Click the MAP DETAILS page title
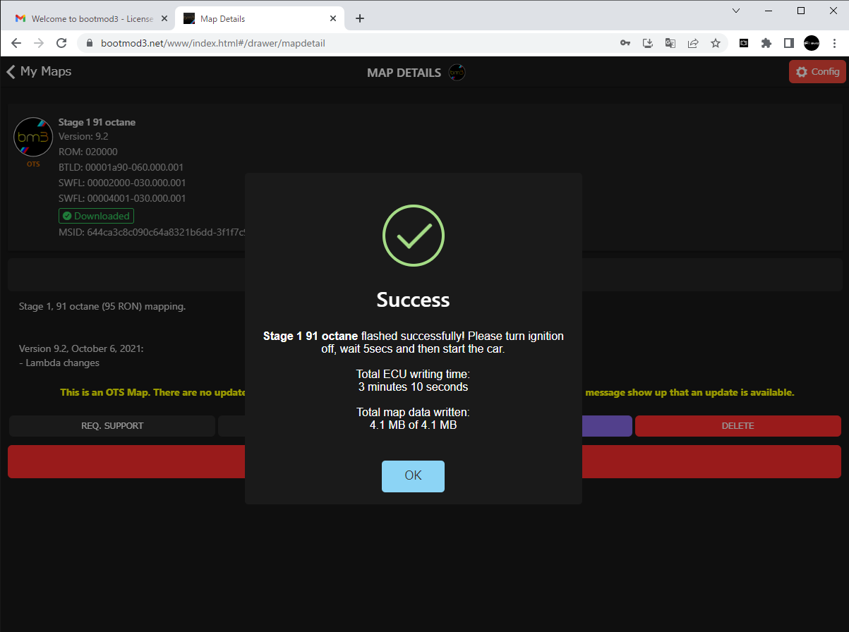The image size is (849, 632). tap(404, 73)
